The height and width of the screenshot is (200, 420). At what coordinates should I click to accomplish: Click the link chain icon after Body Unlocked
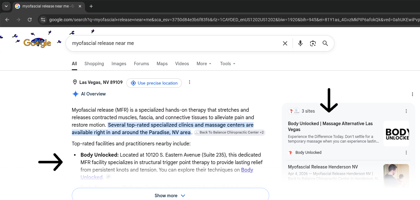tap(108, 177)
